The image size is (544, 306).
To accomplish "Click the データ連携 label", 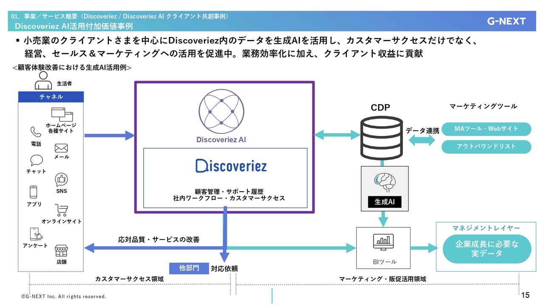I will [x=422, y=131].
